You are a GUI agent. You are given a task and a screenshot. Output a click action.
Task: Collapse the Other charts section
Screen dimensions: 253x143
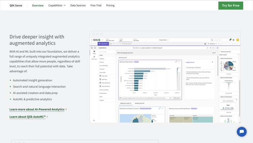238,55
